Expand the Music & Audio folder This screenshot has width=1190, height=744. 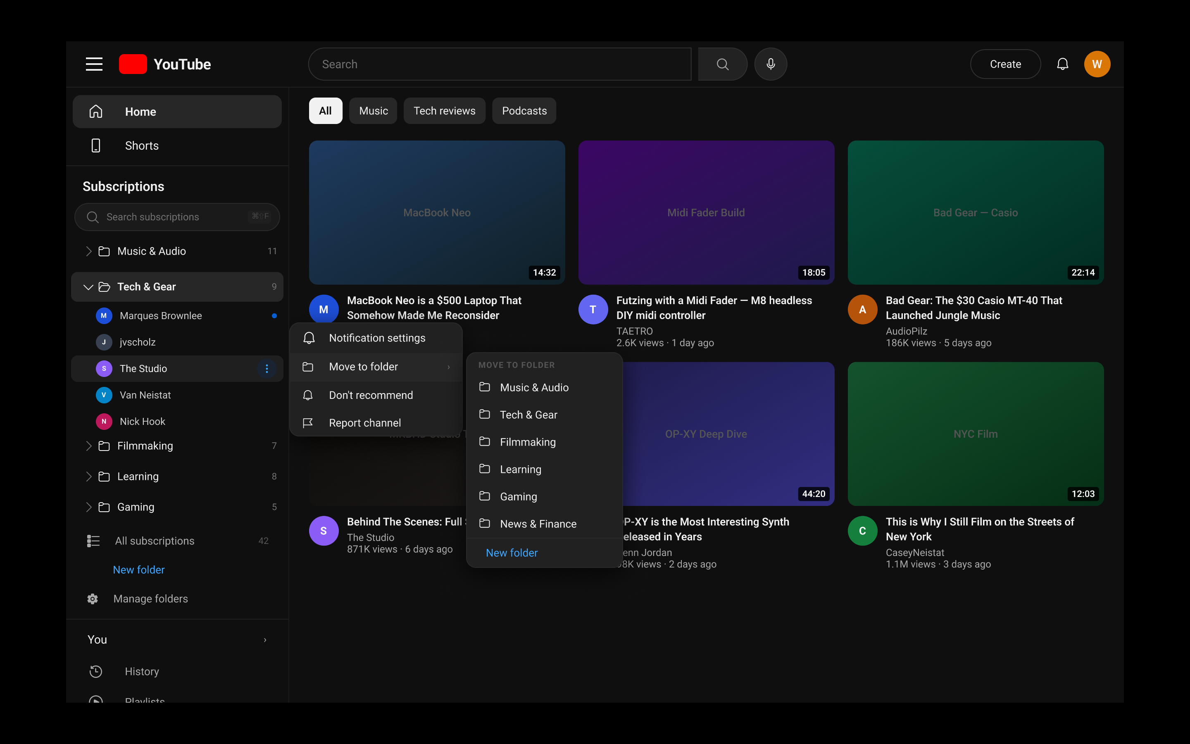[x=88, y=251]
